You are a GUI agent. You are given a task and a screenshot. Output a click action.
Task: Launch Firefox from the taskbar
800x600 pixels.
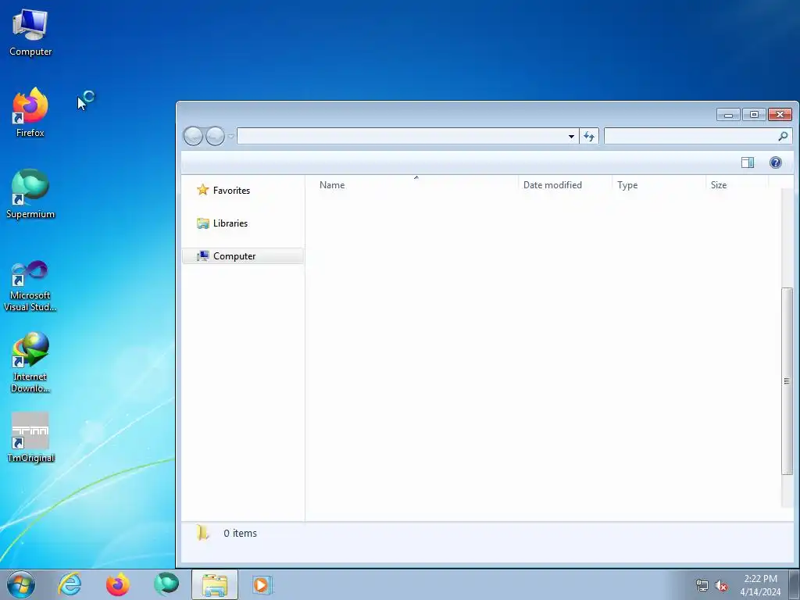click(x=117, y=584)
